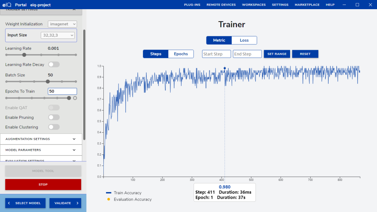377x212 pixels.
Task: Click the Set Range button
Action: pyautogui.click(x=277, y=54)
